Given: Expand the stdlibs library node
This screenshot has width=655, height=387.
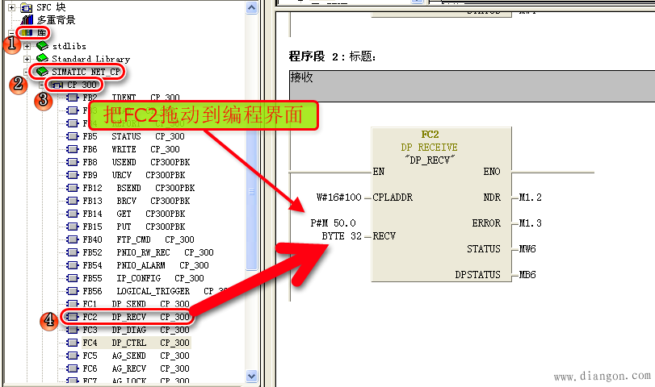Looking at the screenshot, I should [27, 46].
